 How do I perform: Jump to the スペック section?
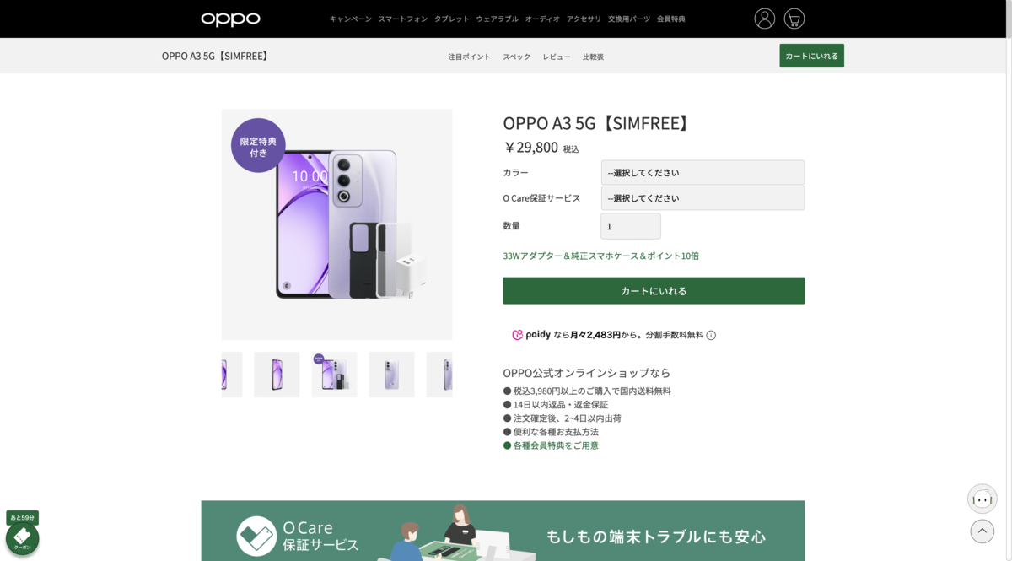(516, 57)
